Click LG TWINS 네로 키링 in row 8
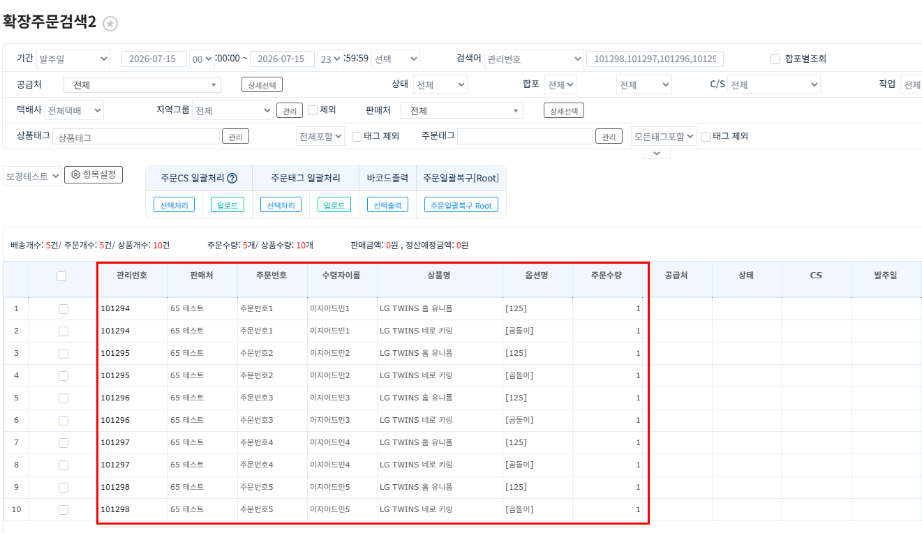 click(x=416, y=465)
